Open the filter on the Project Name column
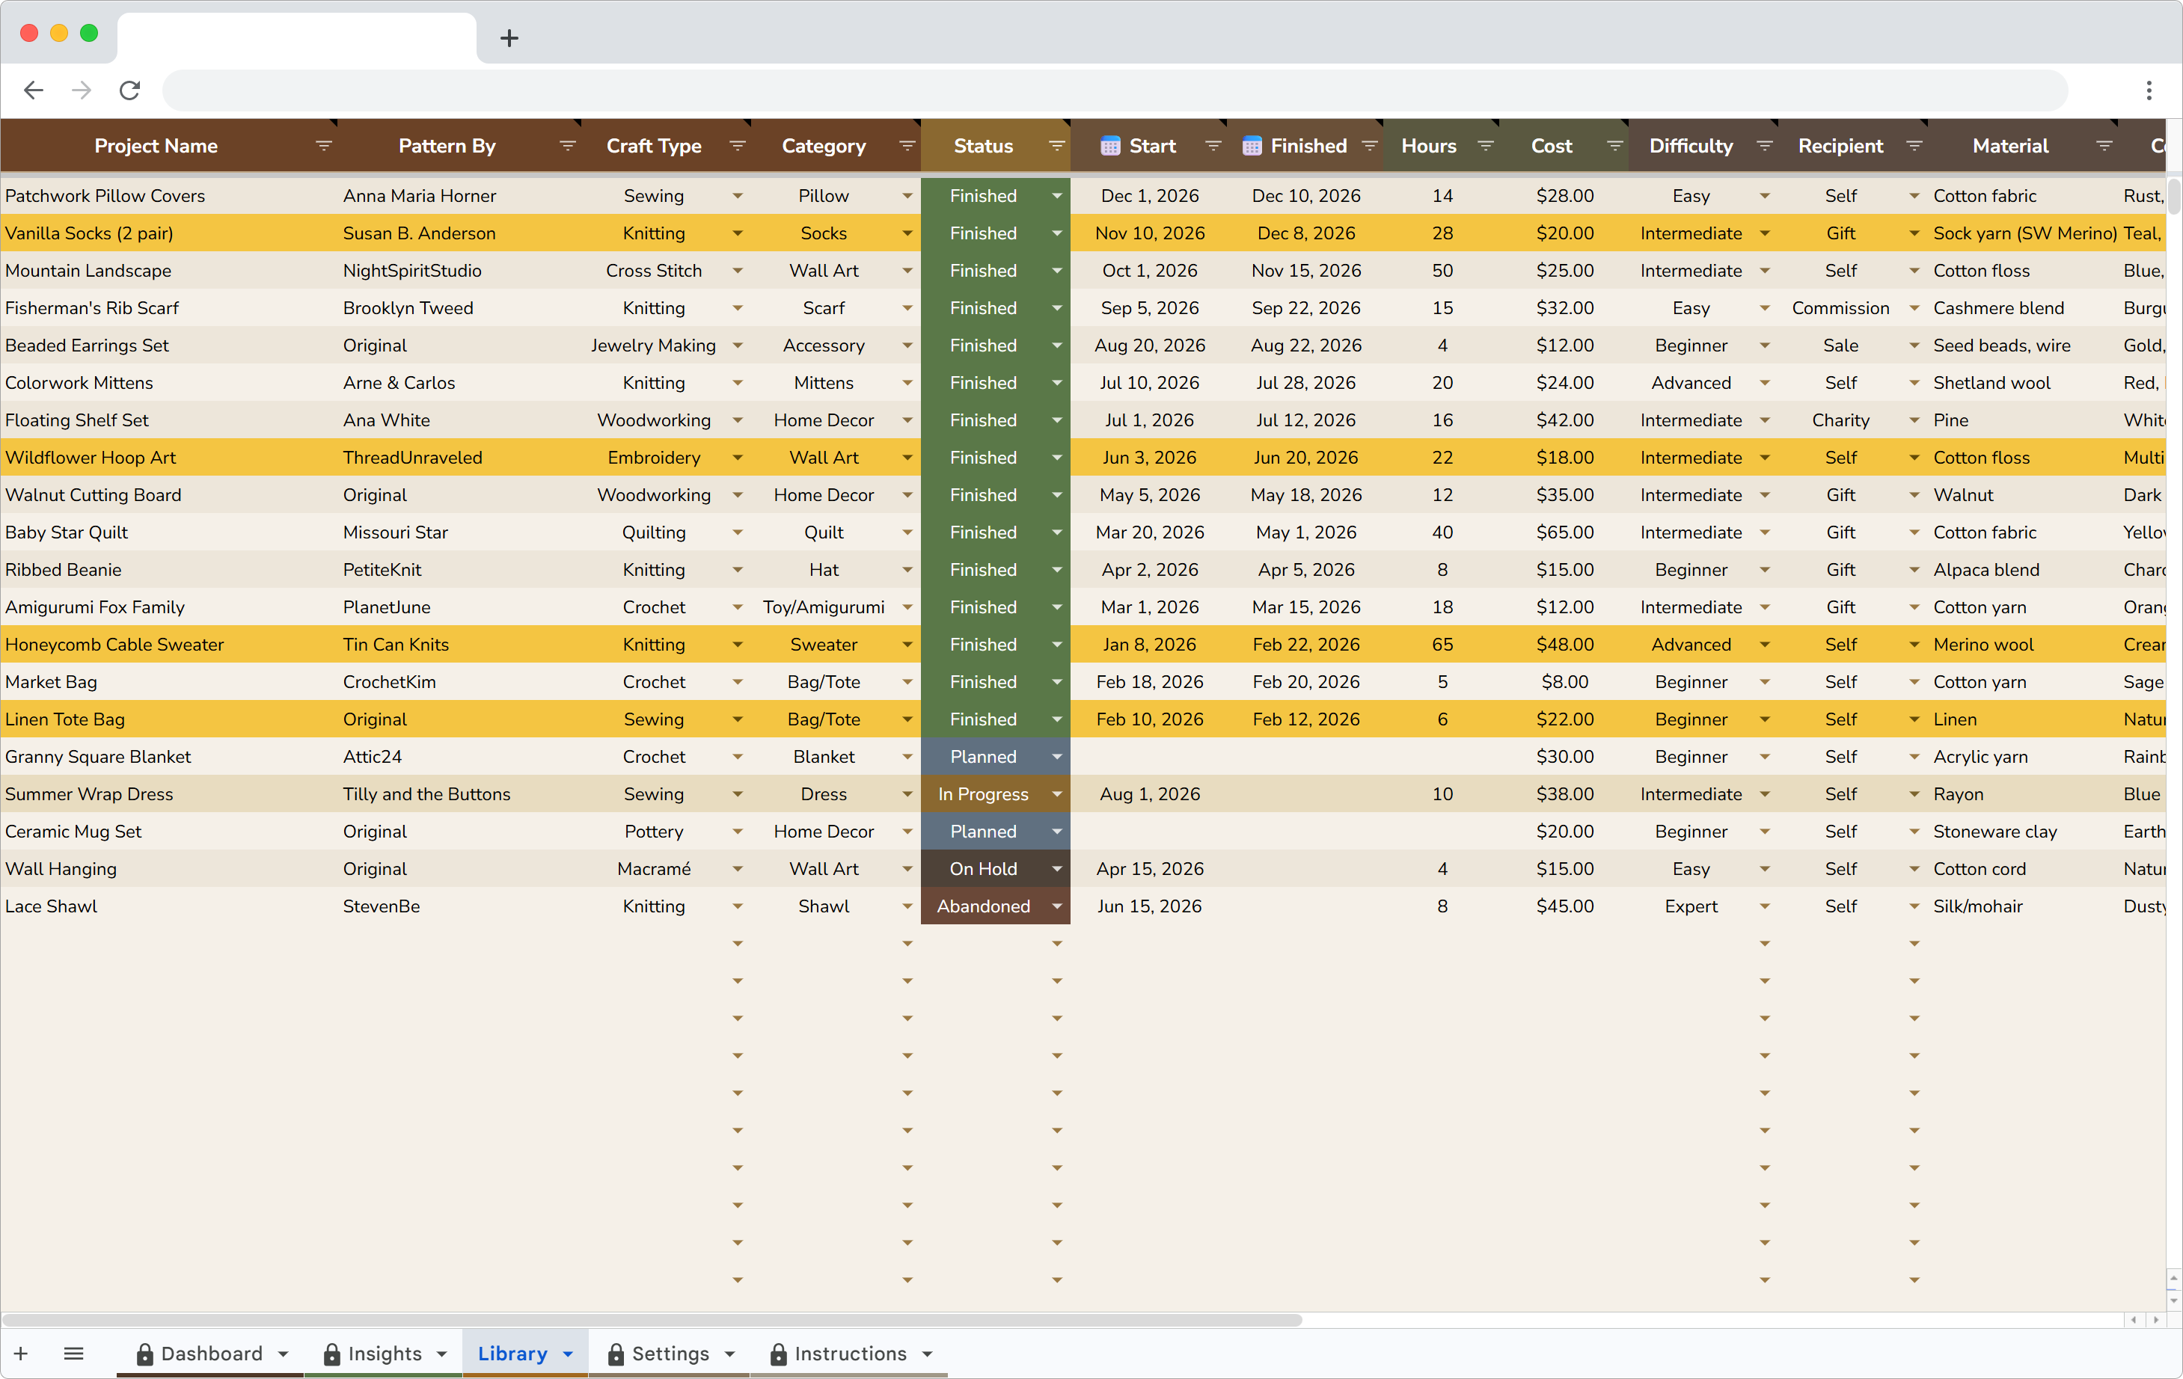 pyautogui.click(x=324, y=145)
